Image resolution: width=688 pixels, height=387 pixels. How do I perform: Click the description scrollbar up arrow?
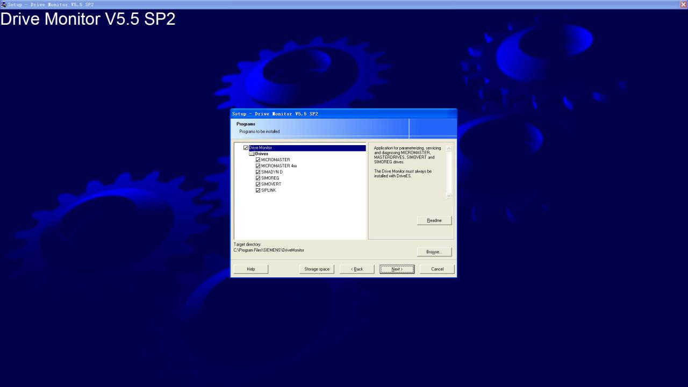pos(449,149)
